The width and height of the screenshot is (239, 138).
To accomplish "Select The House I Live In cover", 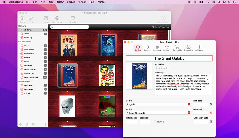I will tap(107, 76).
